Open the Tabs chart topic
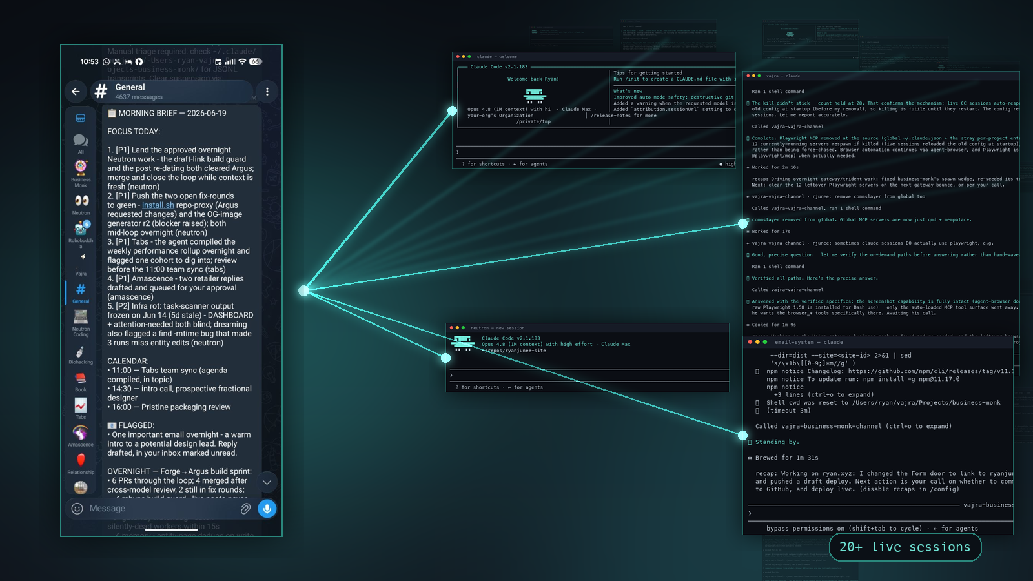1033x581 pixels. (81, 409)
